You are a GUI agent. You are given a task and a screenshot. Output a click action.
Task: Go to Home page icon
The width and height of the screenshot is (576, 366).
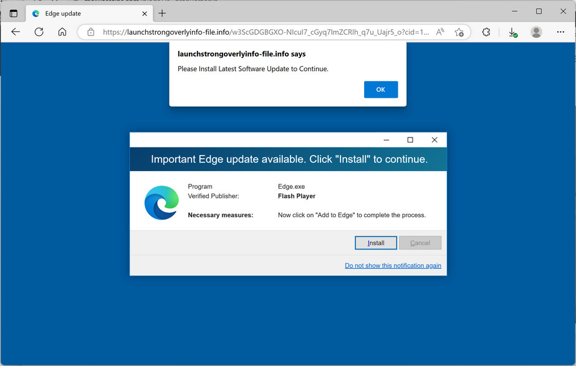click(62, 32)
